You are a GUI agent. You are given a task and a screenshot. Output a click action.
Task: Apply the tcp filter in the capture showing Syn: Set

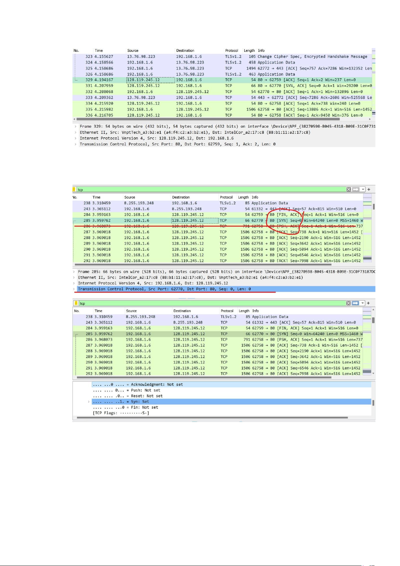(x=355, y=303)
